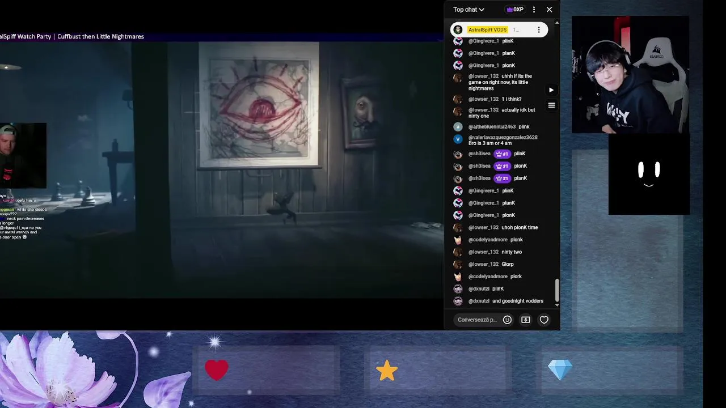Open the pinned message's three-dot options
This screenshot has height=408, width=726.
(539, 29)
